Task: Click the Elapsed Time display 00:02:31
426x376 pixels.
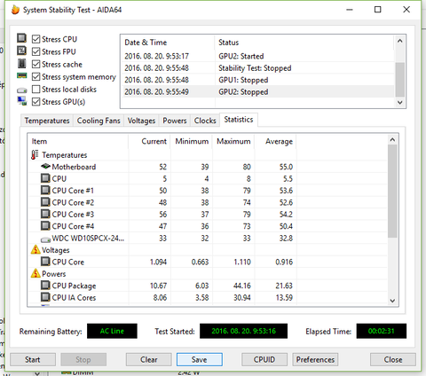Action: coord(382,331)
